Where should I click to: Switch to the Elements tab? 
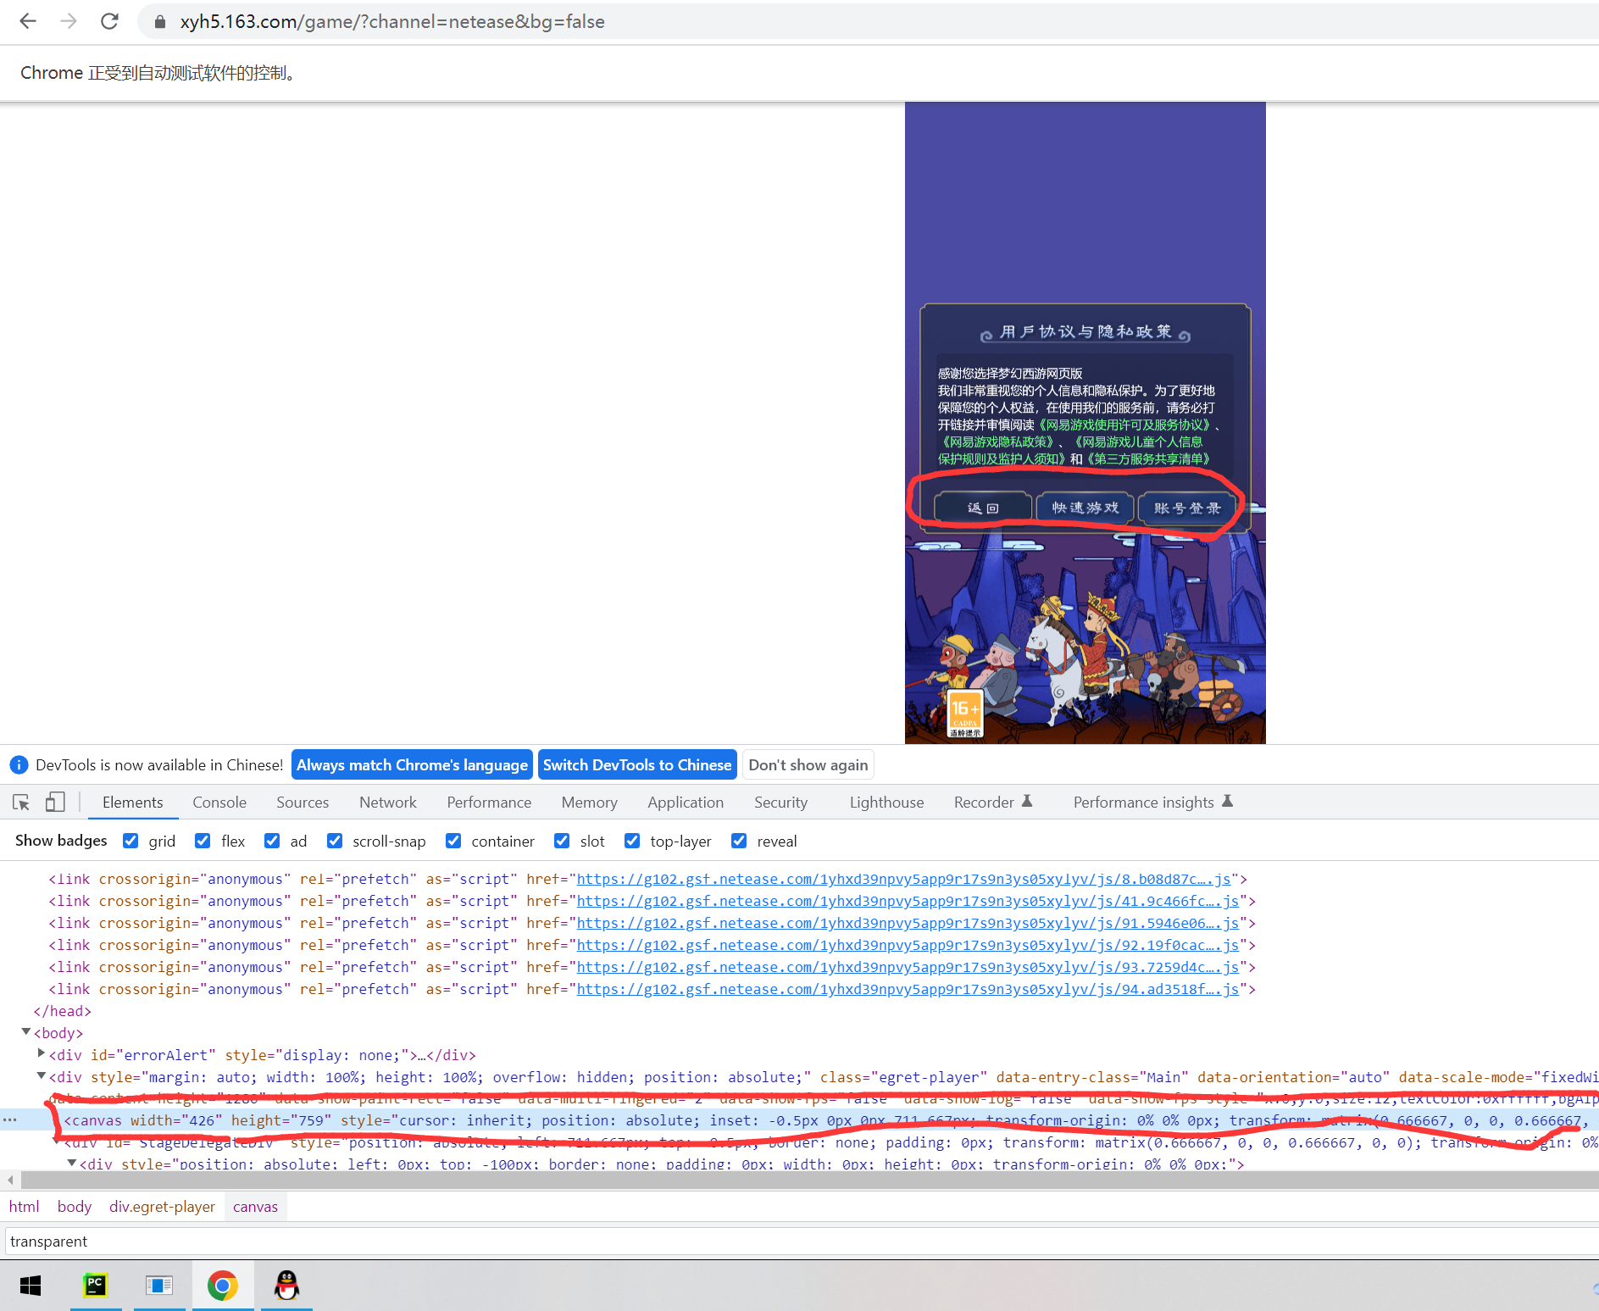point(132,802)
